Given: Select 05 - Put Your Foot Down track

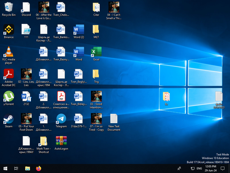Looking at the screenshot, I should [26, 119].
